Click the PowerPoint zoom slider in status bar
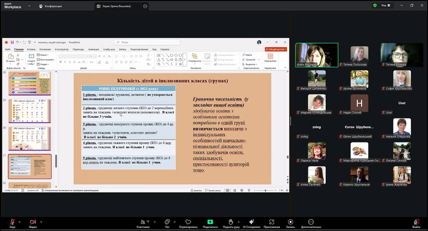Viewport: 428px width, 231px height. 265,190
